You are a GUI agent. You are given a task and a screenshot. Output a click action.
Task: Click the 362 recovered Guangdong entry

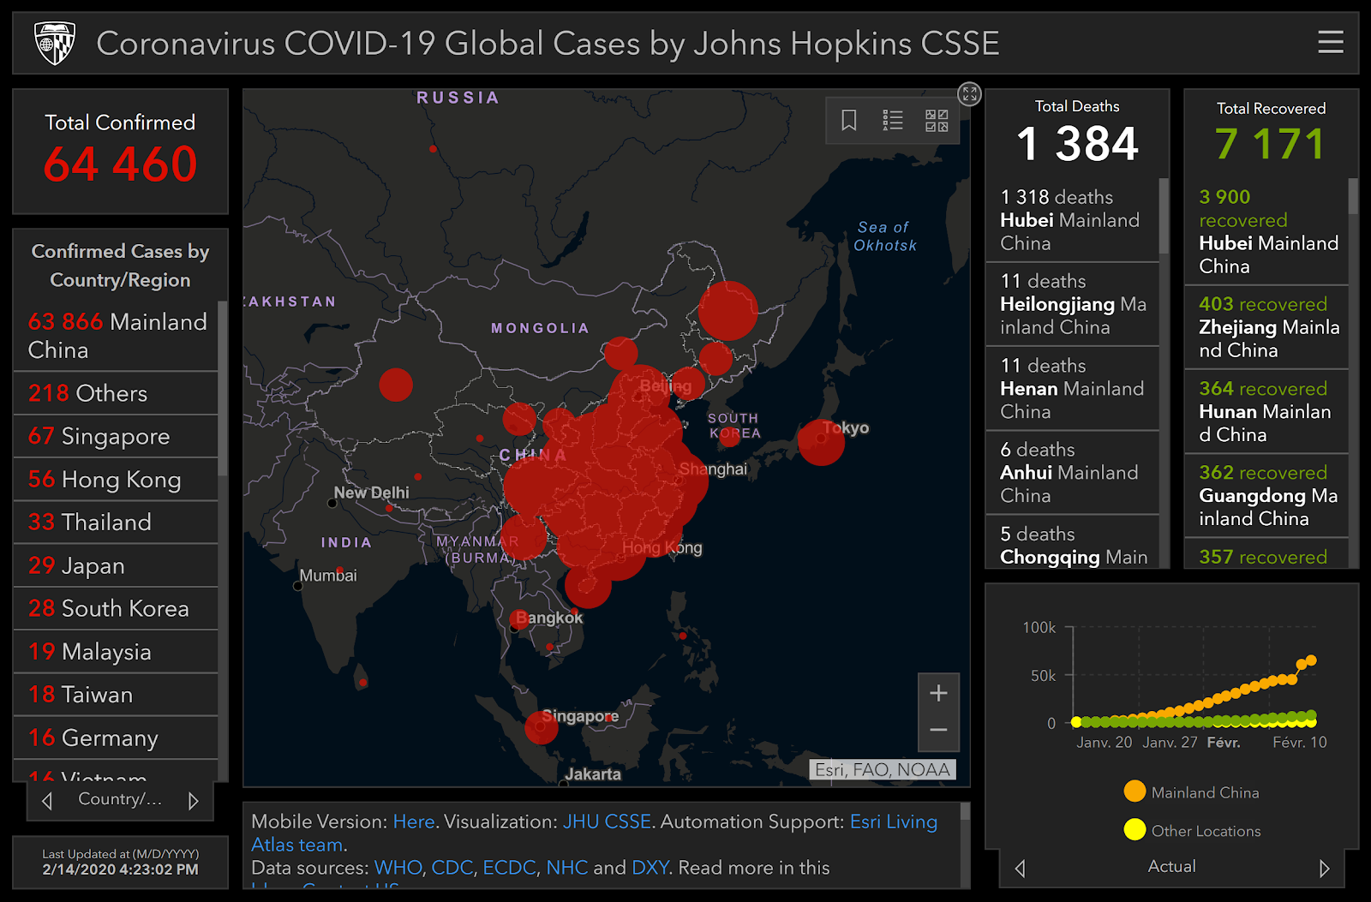click(1266, 495)
